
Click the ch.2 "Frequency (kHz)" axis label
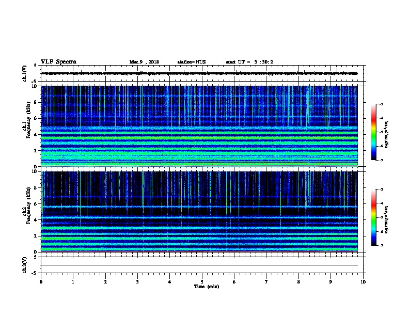tap(28, 206)
